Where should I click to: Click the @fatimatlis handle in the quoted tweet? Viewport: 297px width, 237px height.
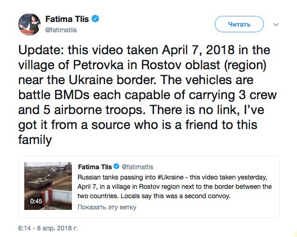(x=137, y=167)
